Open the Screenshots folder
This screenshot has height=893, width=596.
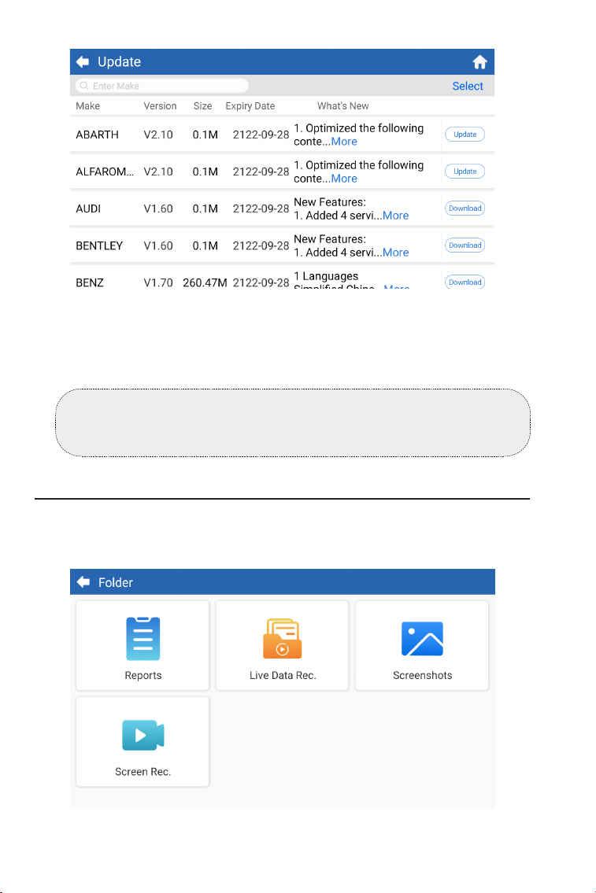pyautogui.click(x=422, y=645)
